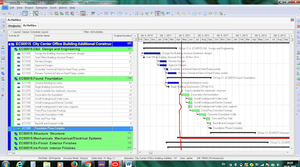
Task: Click the Timescale toolbar icon
Action: (x=106, y=14)
